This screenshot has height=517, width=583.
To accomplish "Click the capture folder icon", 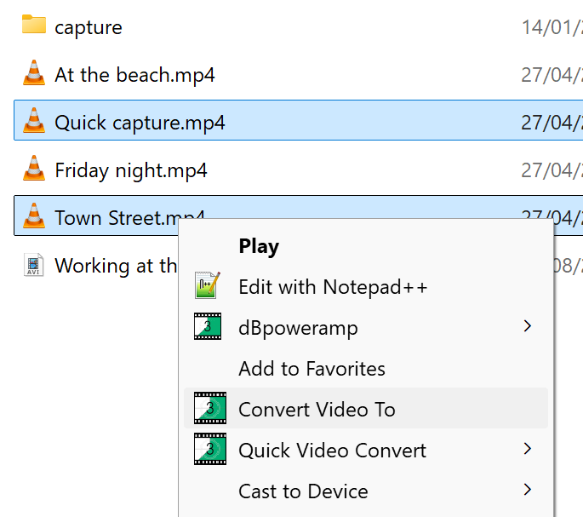I will click(33, 26).
